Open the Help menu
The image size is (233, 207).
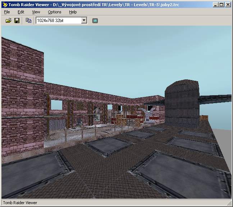[73, 12]
